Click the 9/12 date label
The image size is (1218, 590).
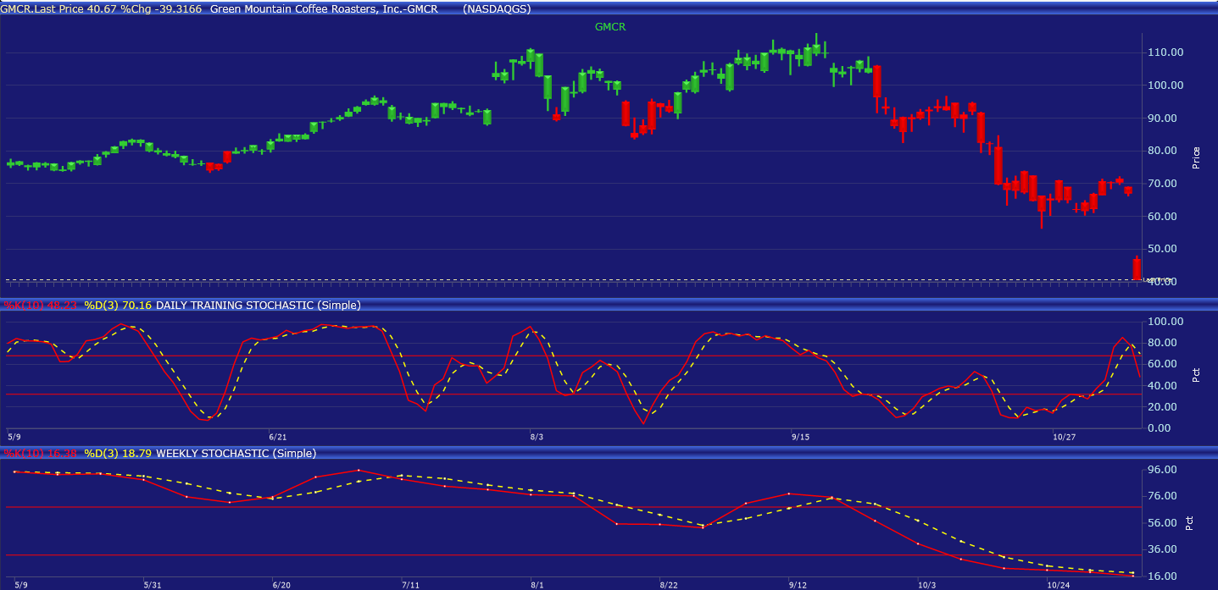798,585
